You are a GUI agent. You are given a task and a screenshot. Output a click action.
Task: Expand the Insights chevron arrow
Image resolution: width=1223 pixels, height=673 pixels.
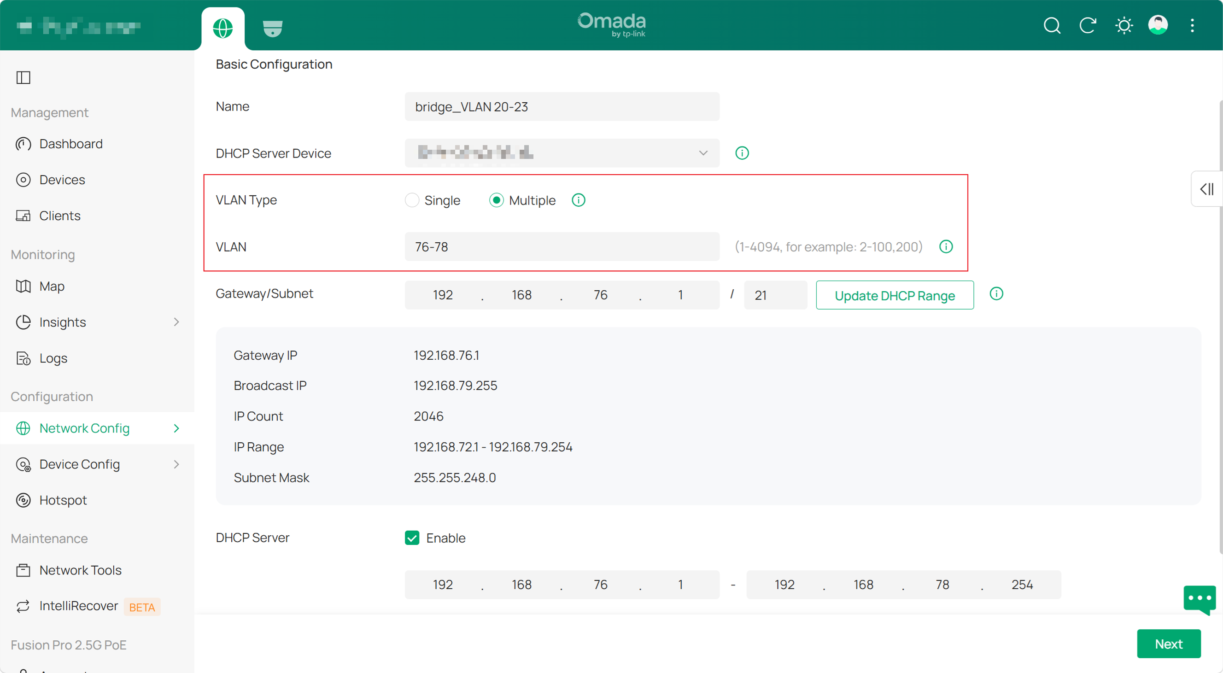pos(176,322)
